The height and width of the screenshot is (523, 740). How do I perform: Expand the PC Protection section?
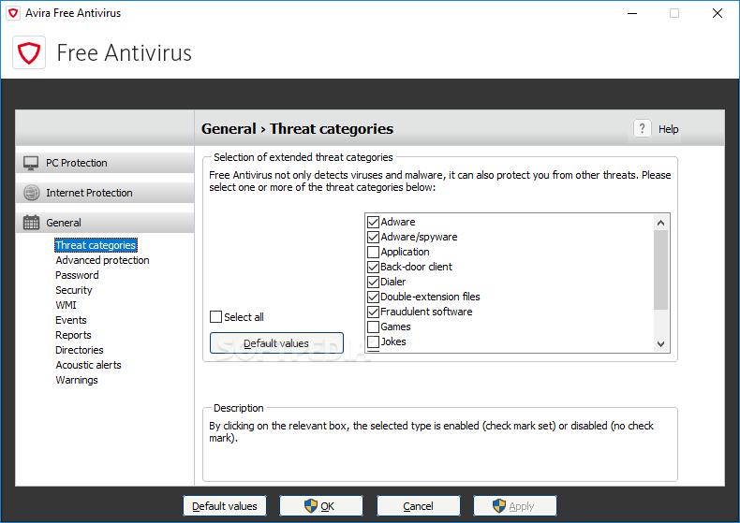coord(105,163)
